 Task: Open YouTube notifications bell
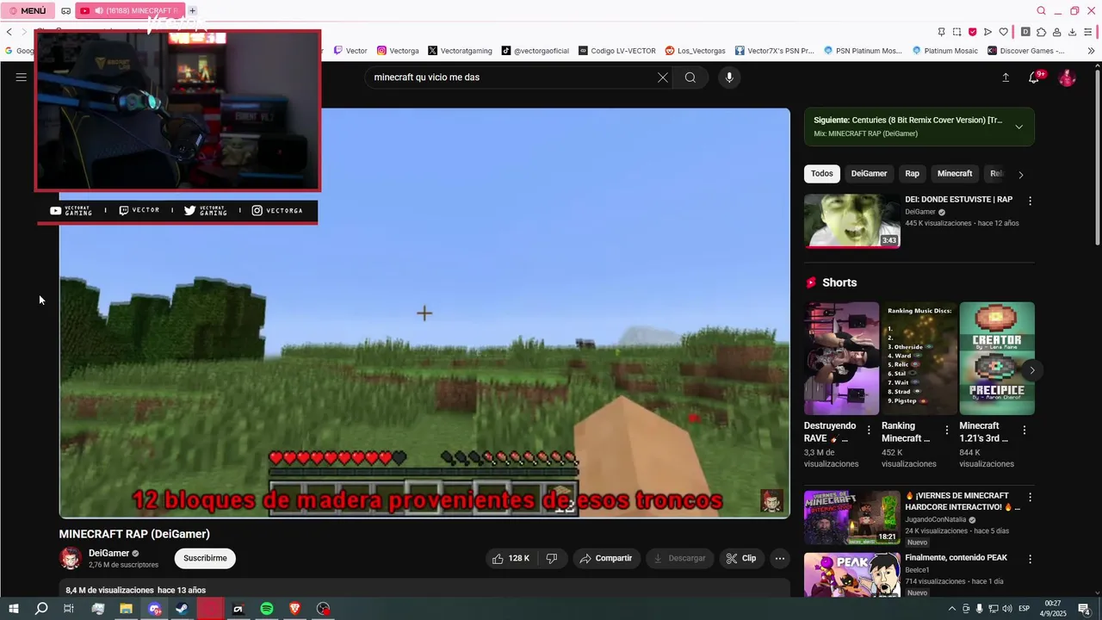(x=1034, y=77)
